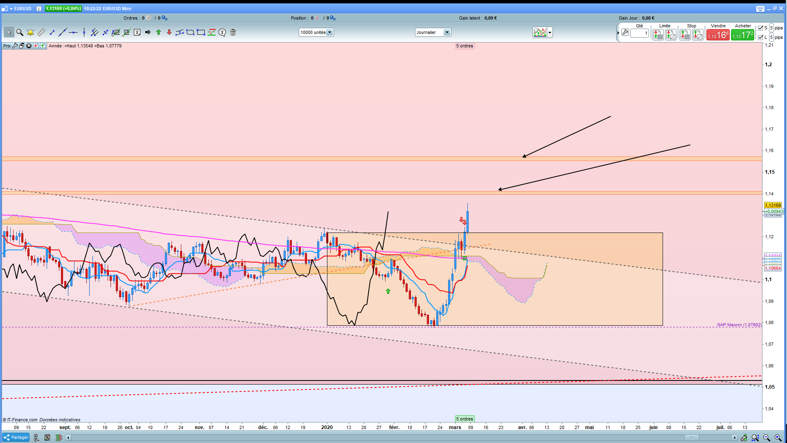Create a price alert with bell icon
Viewport: 787px width, 443px height.
pos(30,32)
